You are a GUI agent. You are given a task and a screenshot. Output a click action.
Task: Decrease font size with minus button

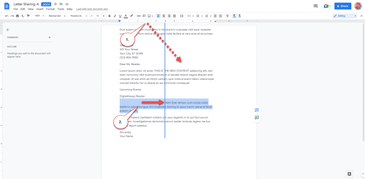[92, 16]
